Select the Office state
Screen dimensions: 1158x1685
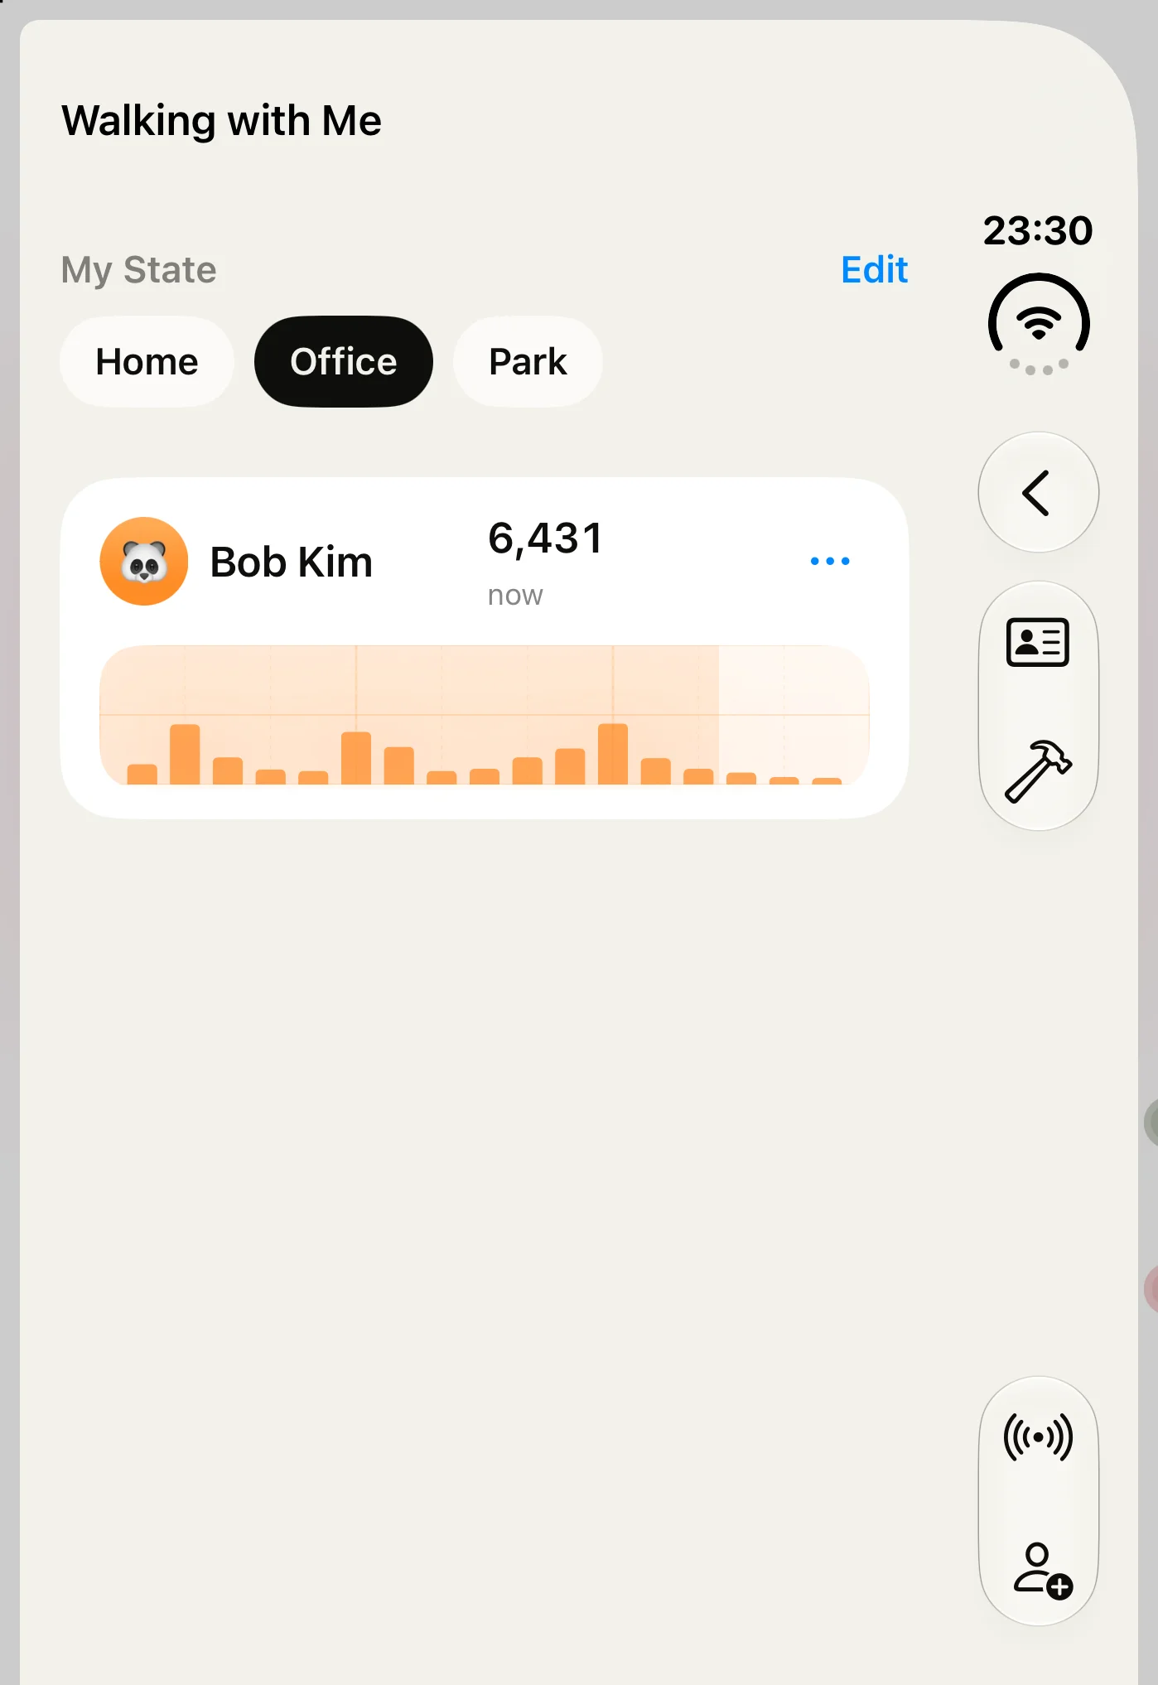[x=344, y=362]
